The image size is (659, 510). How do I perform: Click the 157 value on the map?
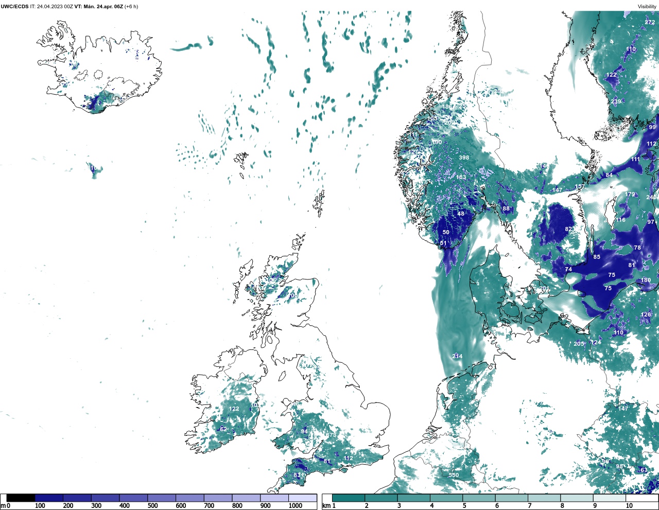coord(580,187)
